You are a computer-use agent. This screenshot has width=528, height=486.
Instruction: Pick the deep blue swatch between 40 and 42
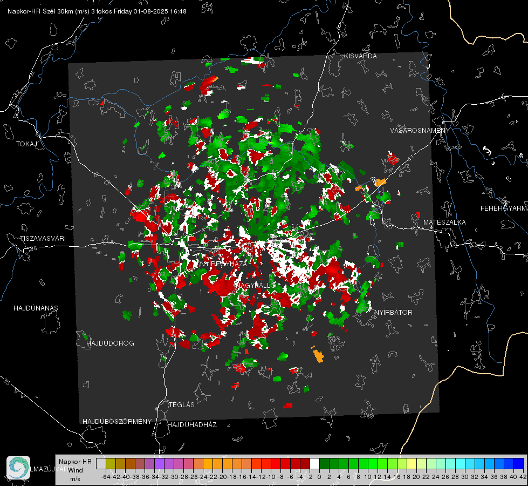tap(519, 463)
